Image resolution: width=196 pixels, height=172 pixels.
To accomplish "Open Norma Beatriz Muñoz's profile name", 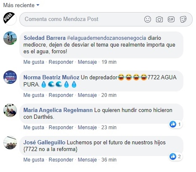I will 51,77.
